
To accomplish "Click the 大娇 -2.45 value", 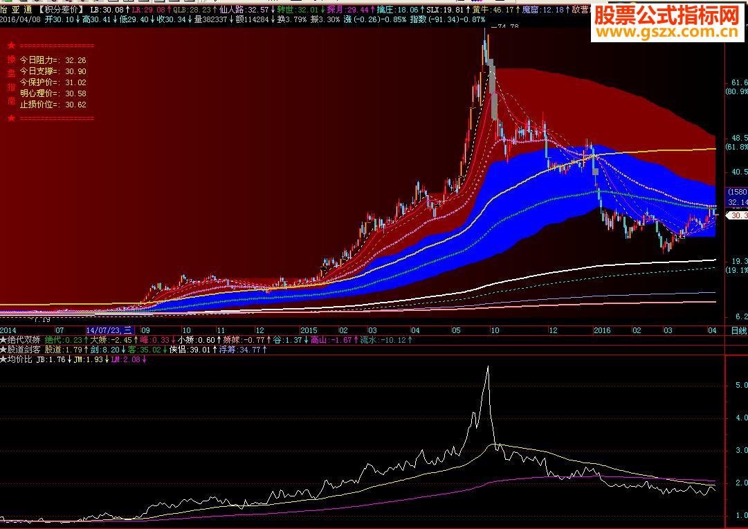I will pyautogui.click(x=114, y=340).
